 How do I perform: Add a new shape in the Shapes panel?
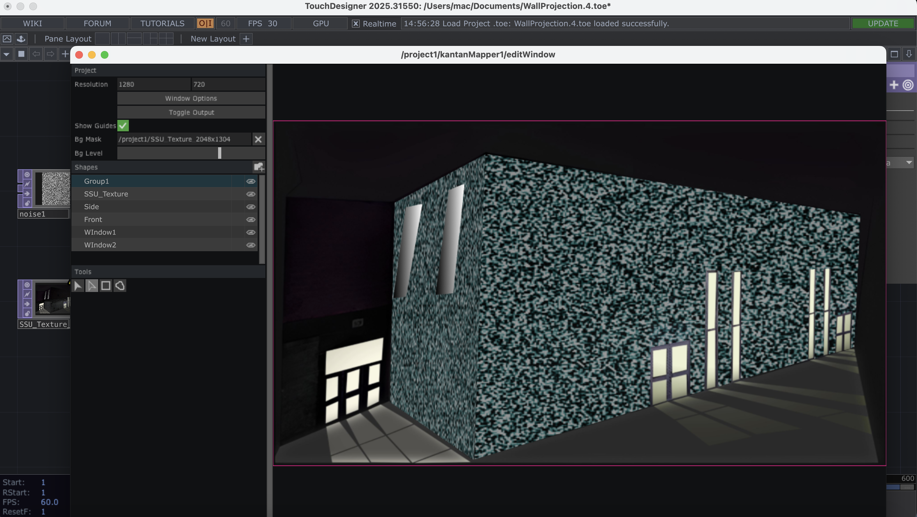tap(259, 166)
